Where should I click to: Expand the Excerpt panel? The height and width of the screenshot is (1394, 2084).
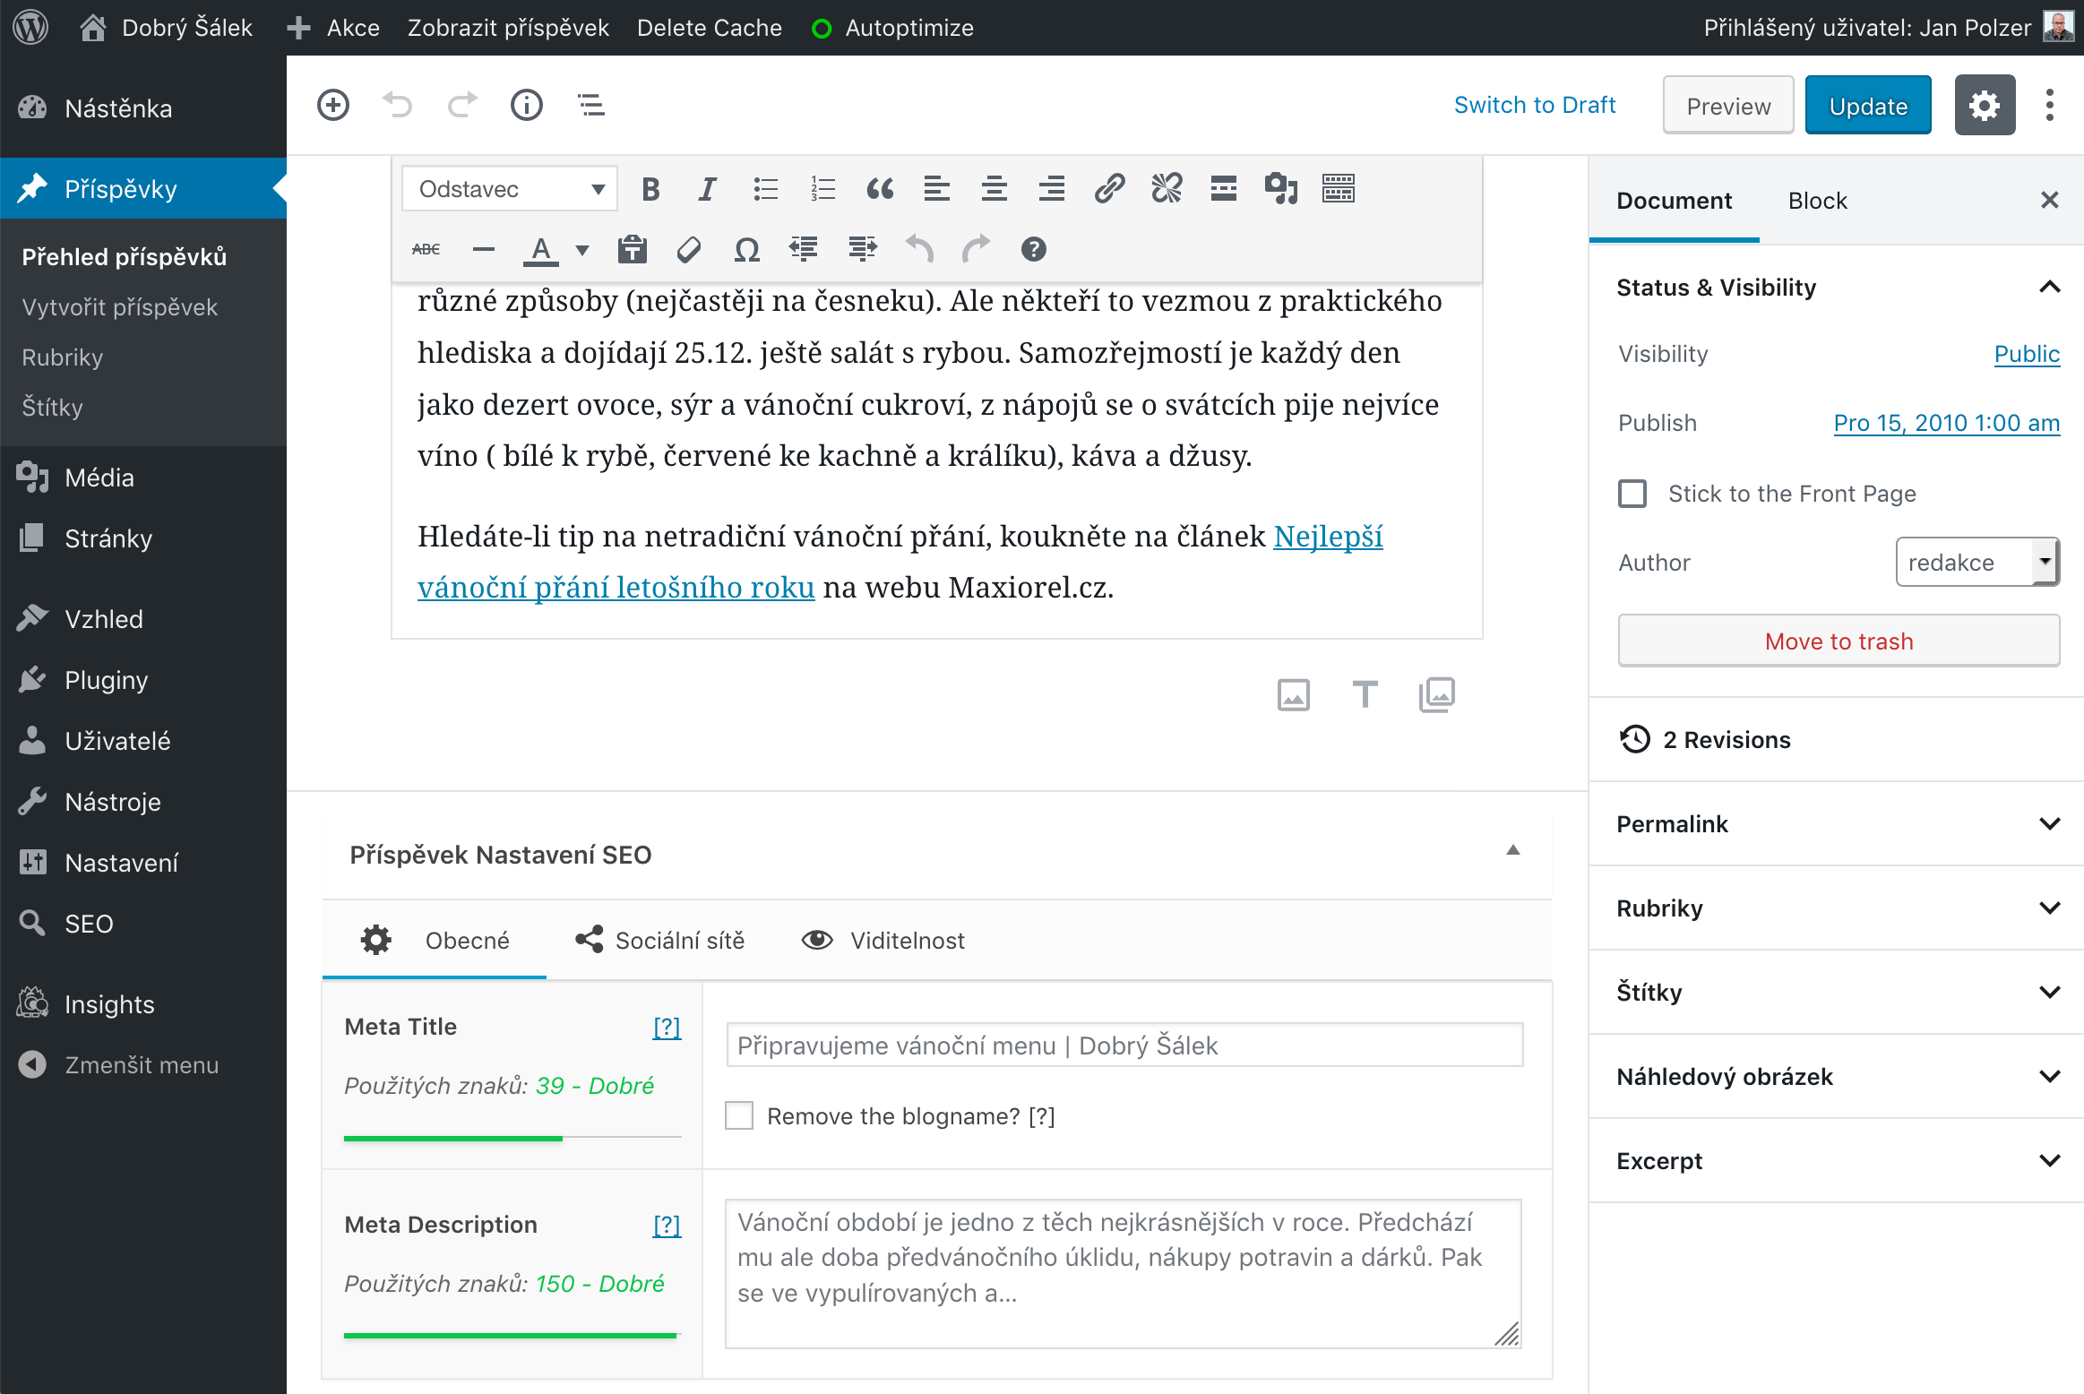coord(1839,1161)
